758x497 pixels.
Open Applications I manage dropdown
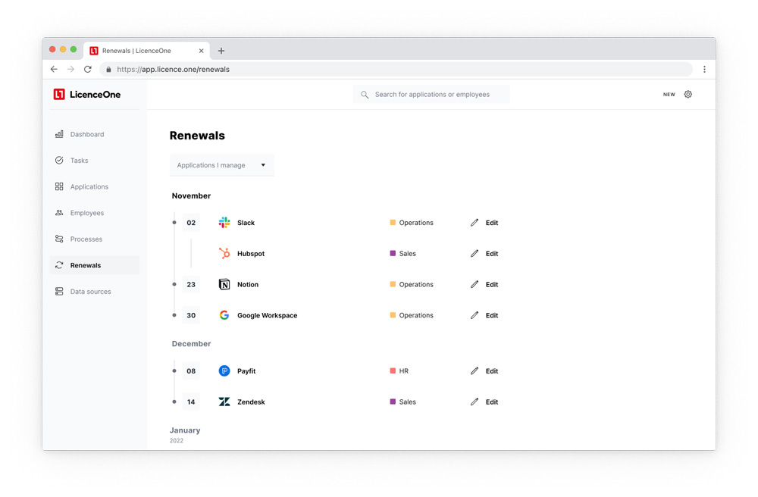point(221,165)
